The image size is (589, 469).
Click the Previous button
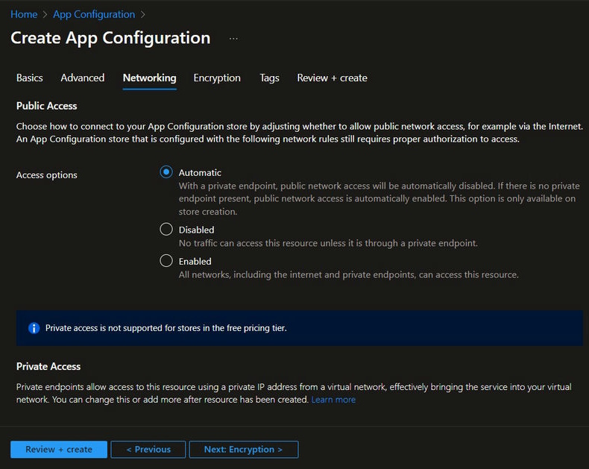(x=148, y=450)
